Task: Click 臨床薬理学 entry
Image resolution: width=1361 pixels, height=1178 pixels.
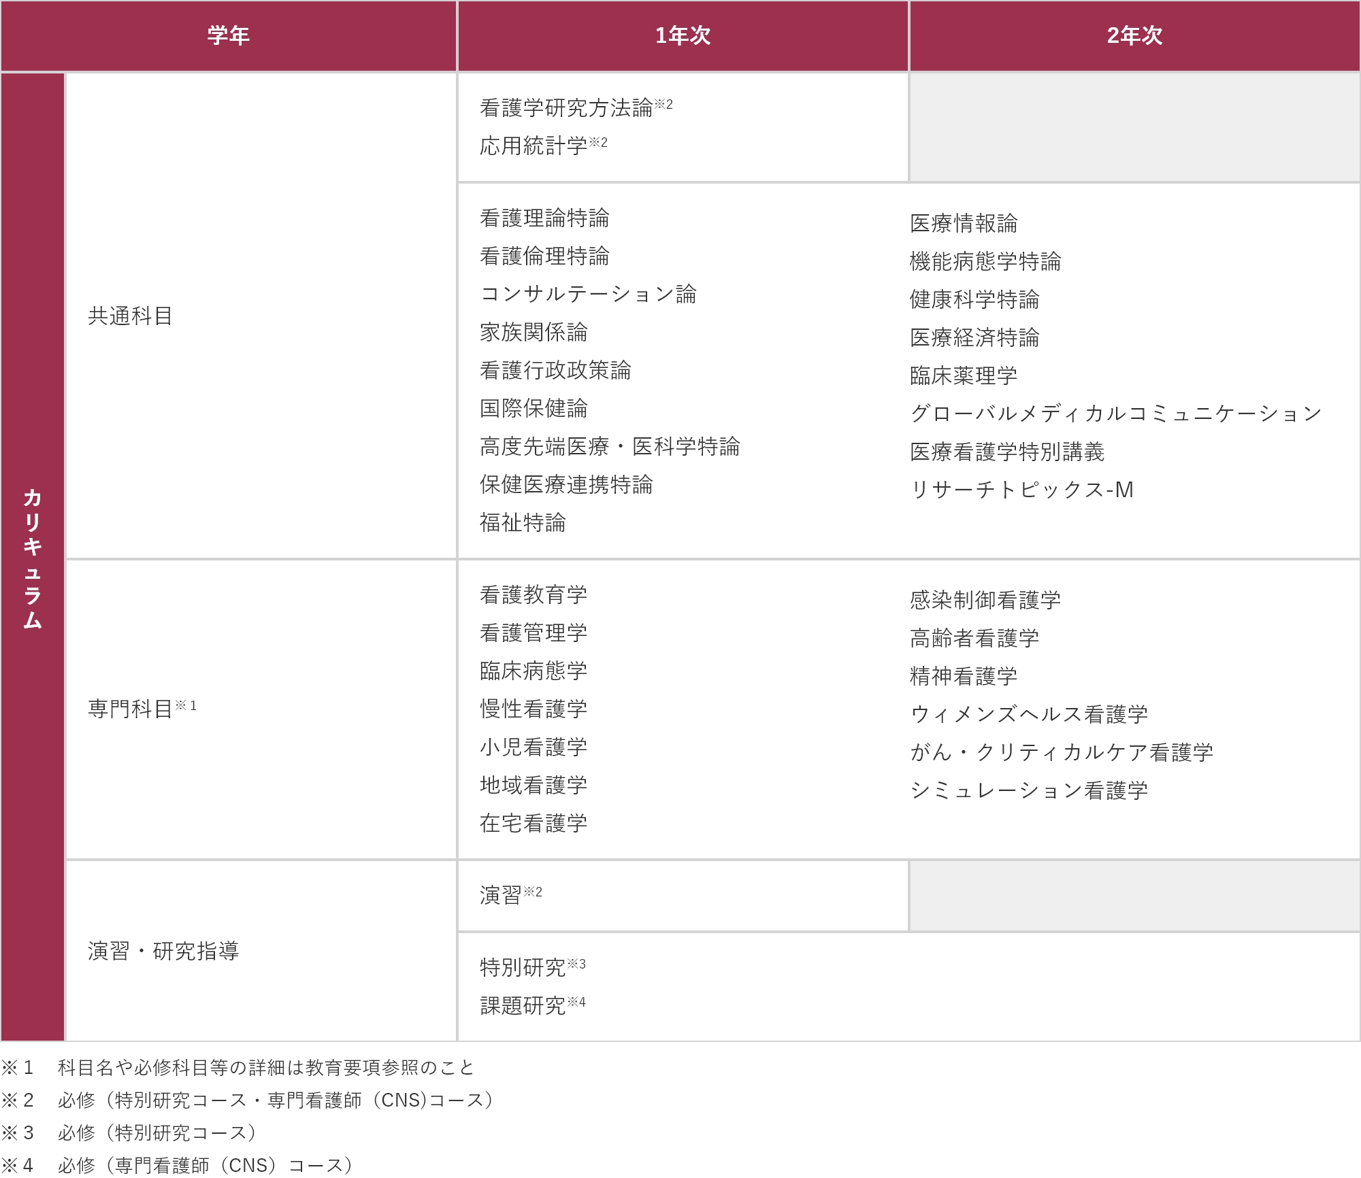Action: (x=964, y=376)
